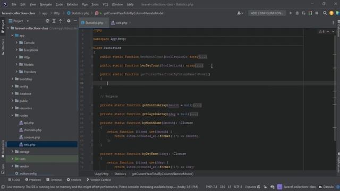Click the Run configuration play icon
Image resolution: width=340 pixels, height=191 pixels.
[291, 13]
